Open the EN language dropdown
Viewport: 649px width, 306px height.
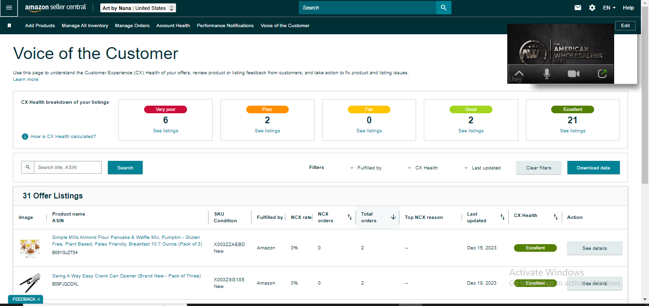609,8
